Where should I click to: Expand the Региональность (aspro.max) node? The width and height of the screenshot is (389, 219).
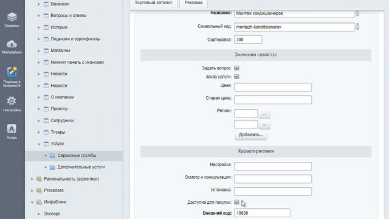32,179
